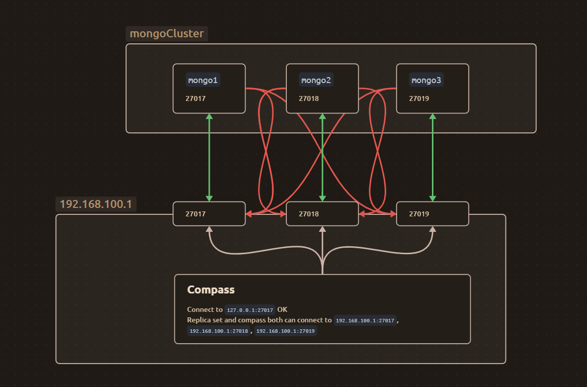The image size is (587, 387).
Task: Click the 192.168.100.1 group title
Action: click(96, 204)
